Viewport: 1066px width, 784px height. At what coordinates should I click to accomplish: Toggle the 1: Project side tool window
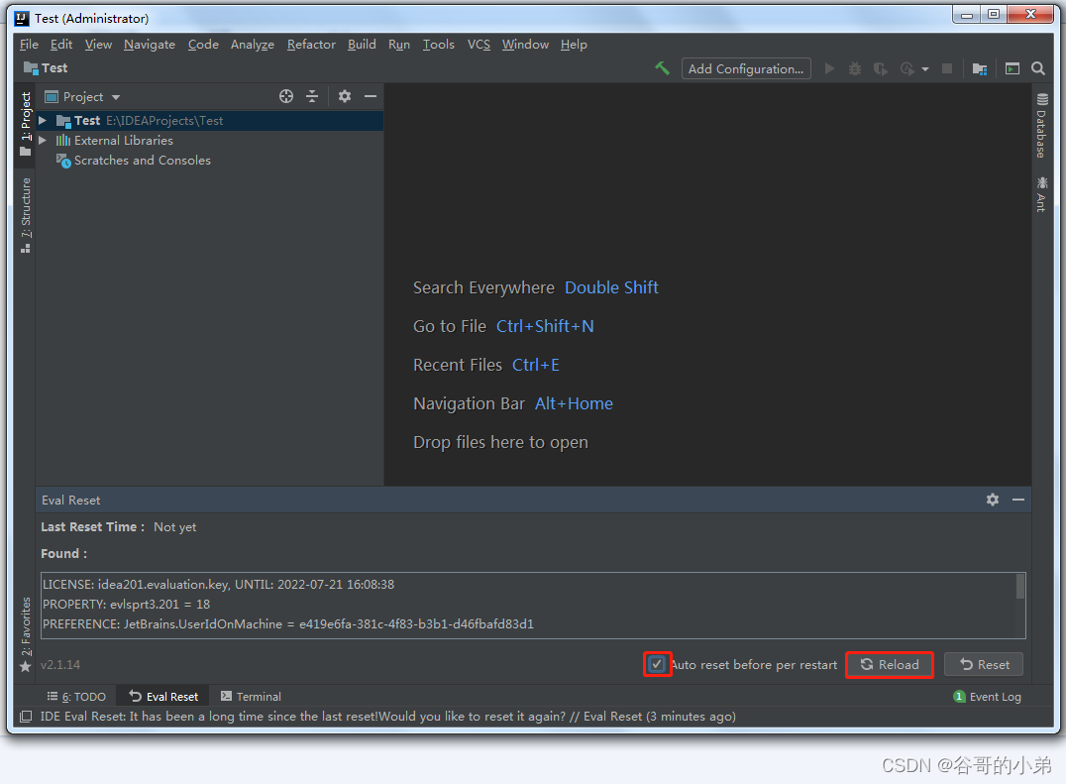click(26, 124)
